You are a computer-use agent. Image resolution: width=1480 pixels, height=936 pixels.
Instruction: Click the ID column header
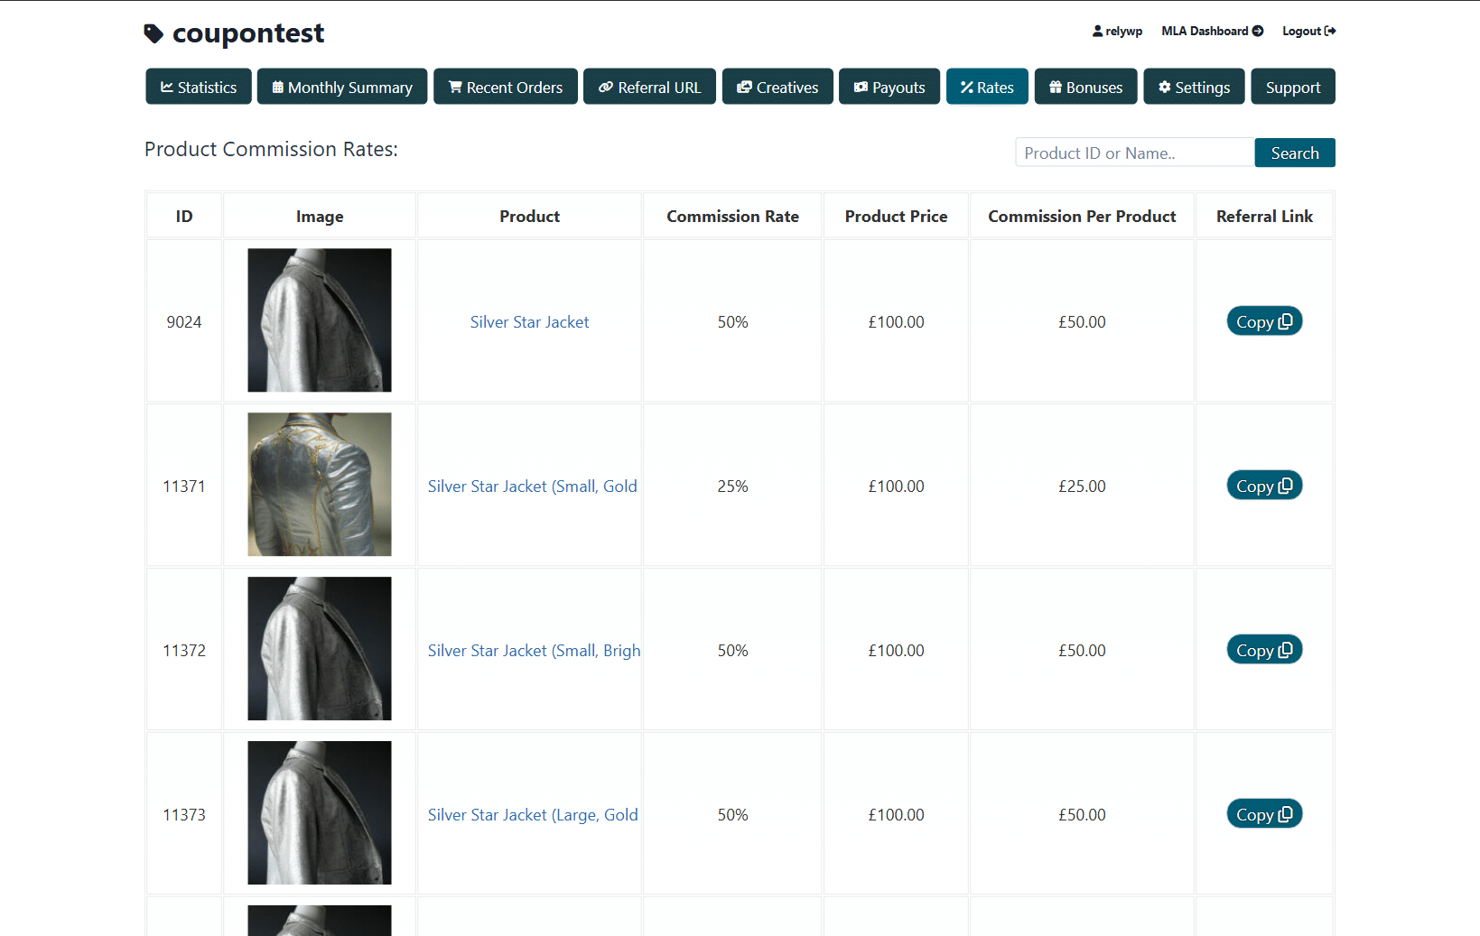click(184, 217)
